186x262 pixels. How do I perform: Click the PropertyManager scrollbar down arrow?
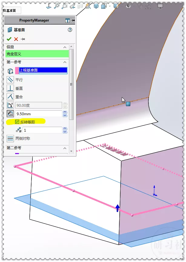pyautogui.click(x=71, y=151)
